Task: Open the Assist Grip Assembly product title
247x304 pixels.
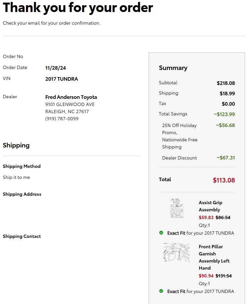Action: [211, 206]
